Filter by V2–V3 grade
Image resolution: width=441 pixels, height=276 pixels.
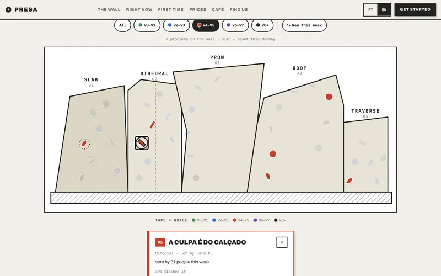tap(176, 25)
